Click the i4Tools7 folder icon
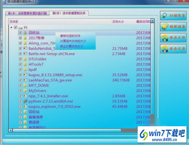Image resolution: width=189 pixels, height=145 pixels. point(25,64)
